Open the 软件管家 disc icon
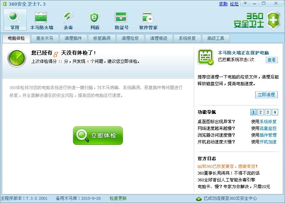 (148, 17)
